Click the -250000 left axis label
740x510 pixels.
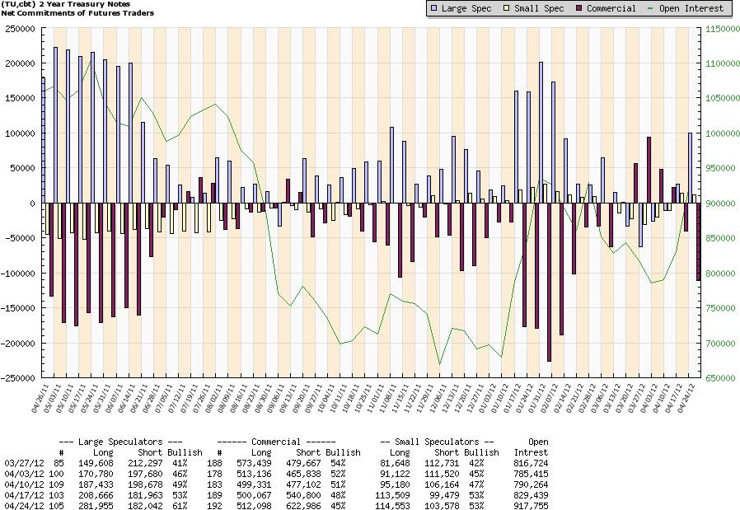click(x=18, y=378)
